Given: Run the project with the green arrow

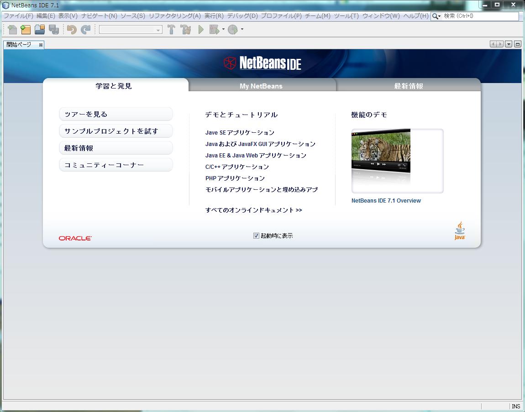Looking at the screenshot, I should [201, 30].
